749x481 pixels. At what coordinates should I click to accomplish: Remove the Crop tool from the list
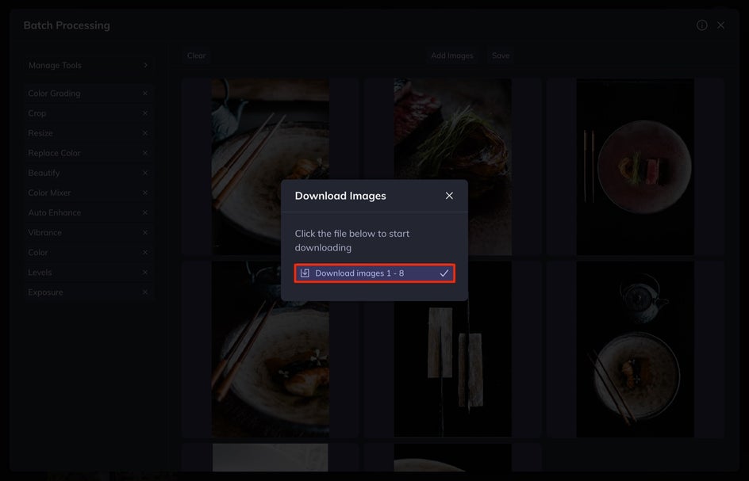(144, 113)
